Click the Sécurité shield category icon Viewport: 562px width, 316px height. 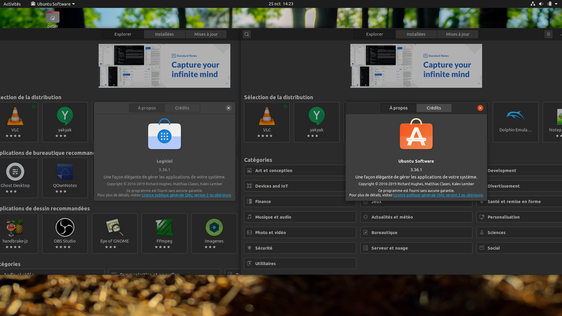[250, 248]
